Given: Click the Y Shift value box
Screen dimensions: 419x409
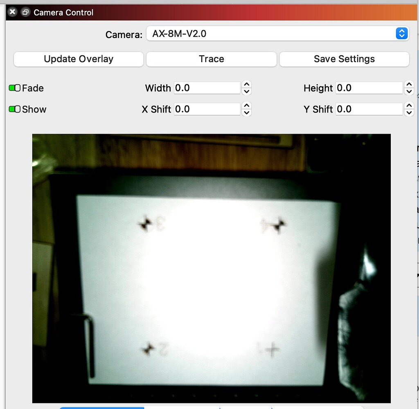Looking at the screenshot, I should (369, 109).
